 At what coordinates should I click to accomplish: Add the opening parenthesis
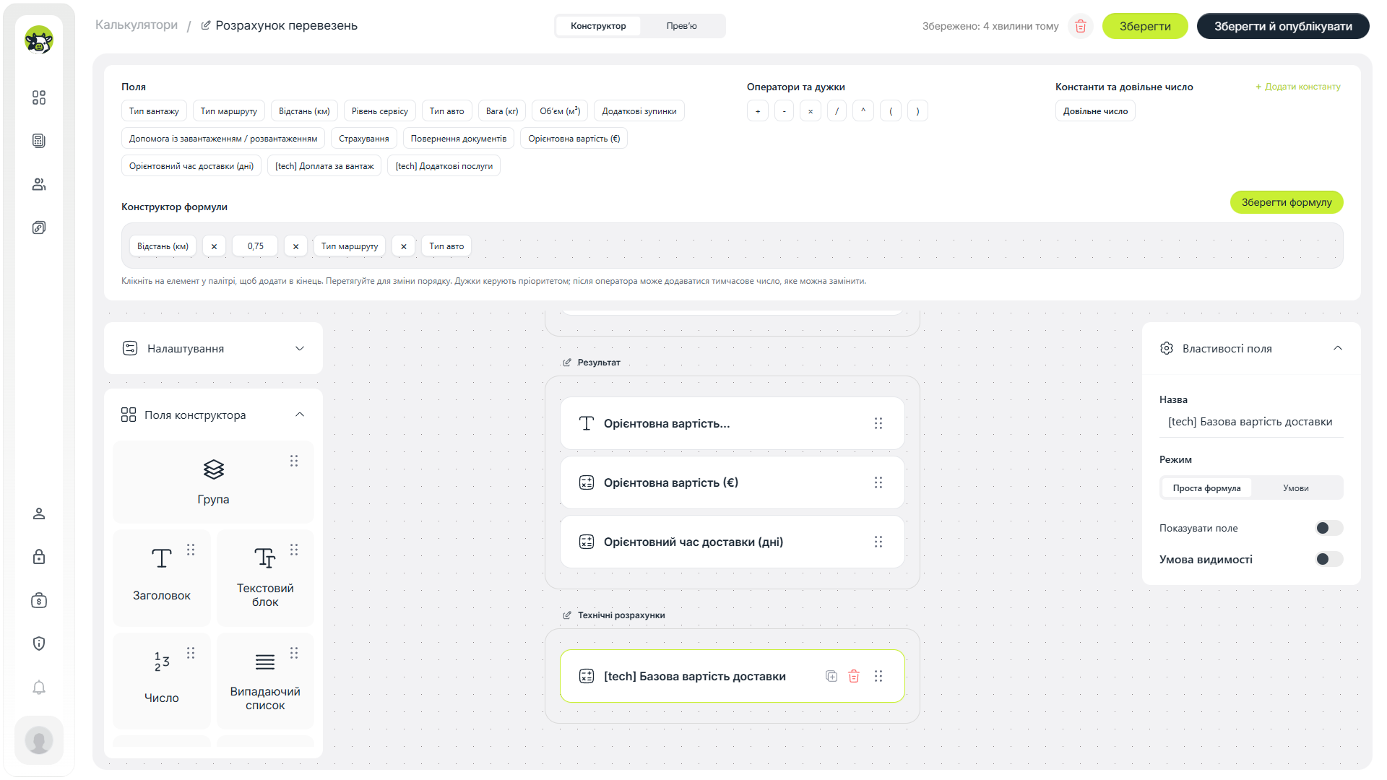[x=891, y=111]
